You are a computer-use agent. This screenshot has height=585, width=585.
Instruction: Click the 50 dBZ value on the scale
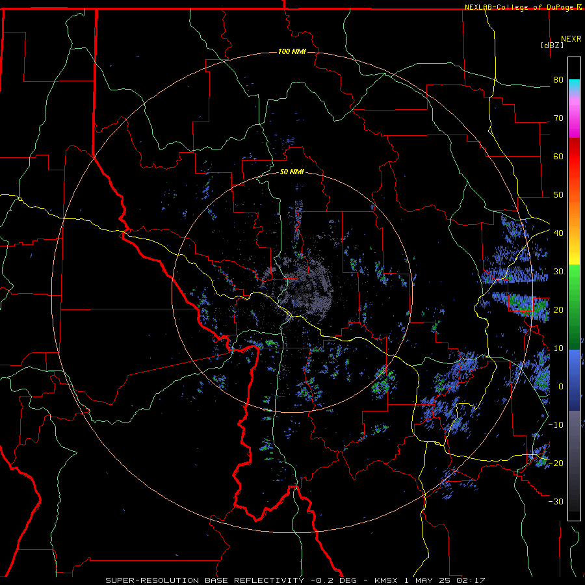(x=558, y=195)
